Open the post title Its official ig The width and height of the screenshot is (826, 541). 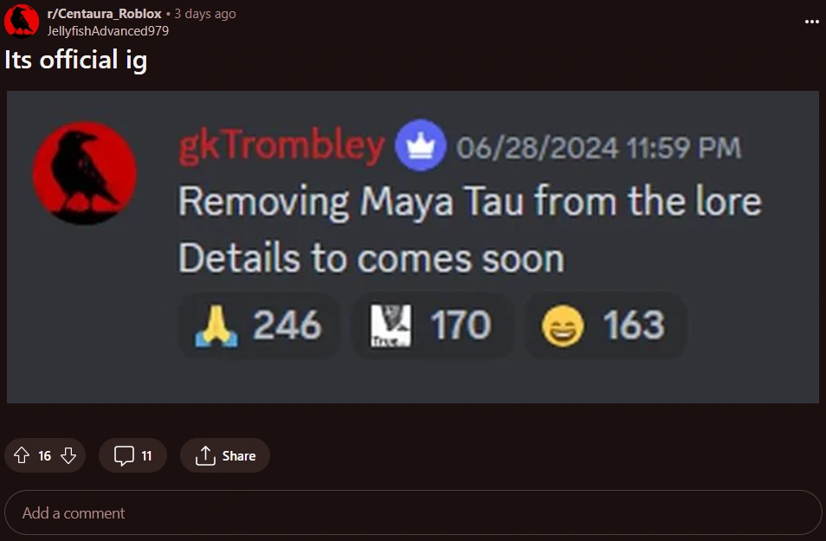coord(76,60)
